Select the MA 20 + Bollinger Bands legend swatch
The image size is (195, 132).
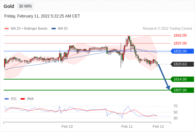pyautogui.click(x=7, y=29)
